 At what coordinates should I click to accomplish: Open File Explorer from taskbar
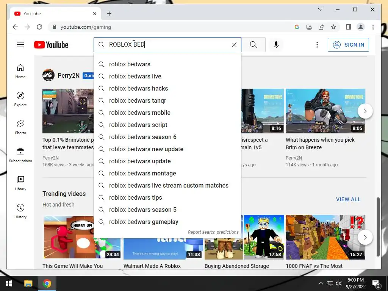click(28, 283)
